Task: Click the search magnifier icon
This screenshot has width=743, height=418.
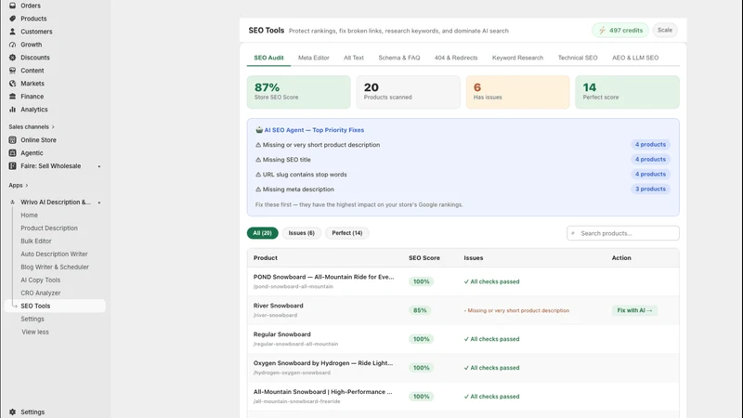Action: [573, 233]
